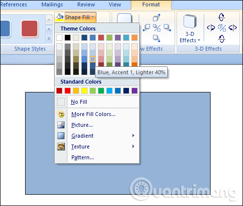Choose Picture fill option
The width and height of the screenshot is (243, 206).
coord(97,125)
